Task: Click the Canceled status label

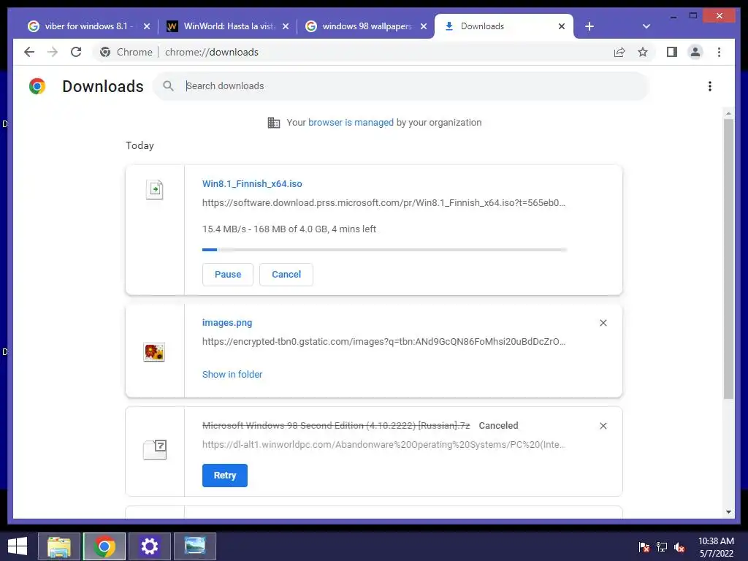Action: [498, 426]
